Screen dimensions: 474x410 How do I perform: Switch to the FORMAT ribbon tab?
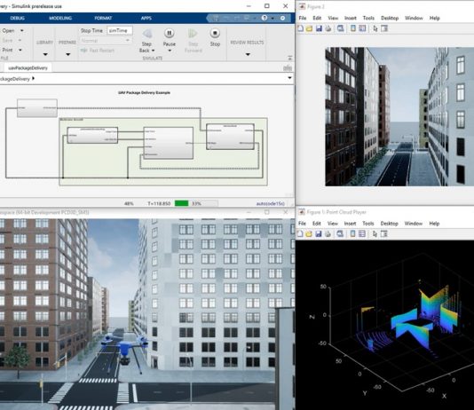click(x=103, y=18)
